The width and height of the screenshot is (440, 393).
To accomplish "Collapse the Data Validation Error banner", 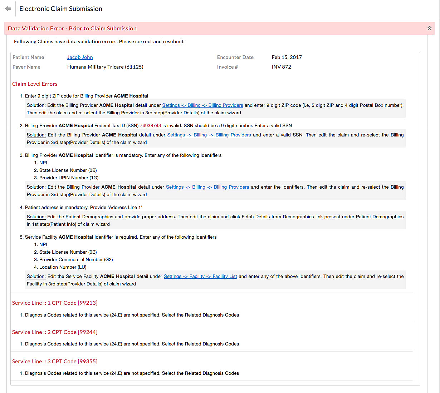I will click(x=429, y=28).
